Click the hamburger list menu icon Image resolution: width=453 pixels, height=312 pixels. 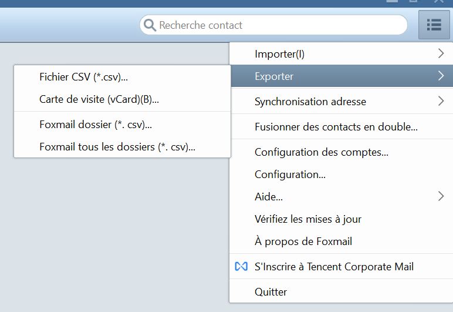(x=434, y=25)
